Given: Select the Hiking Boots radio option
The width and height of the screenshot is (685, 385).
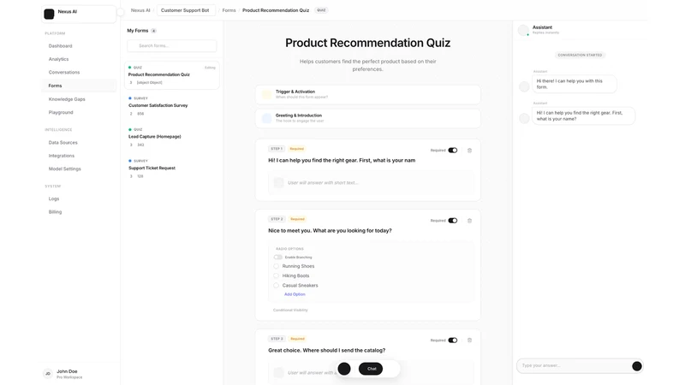Looking at the screenshot, I should 276,275.
